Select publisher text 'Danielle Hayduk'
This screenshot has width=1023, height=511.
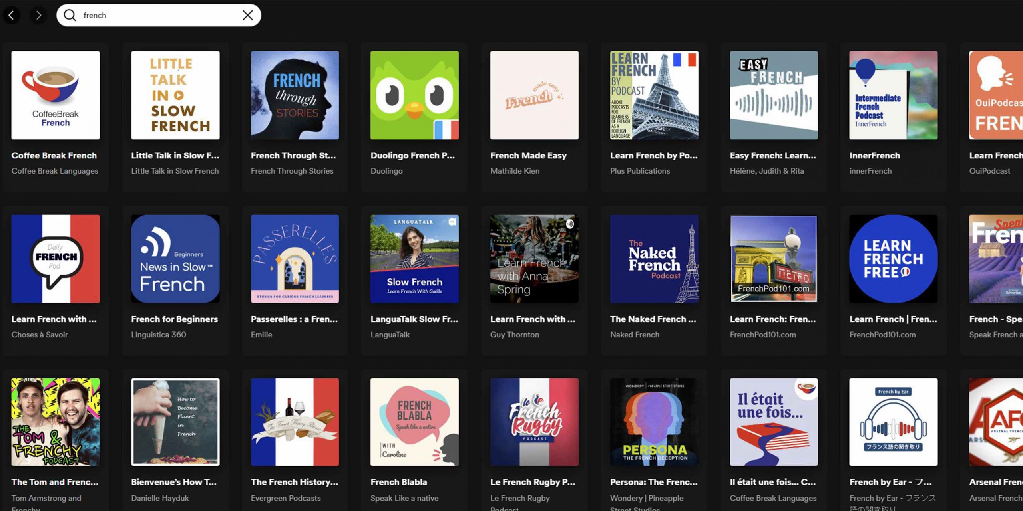160,498
